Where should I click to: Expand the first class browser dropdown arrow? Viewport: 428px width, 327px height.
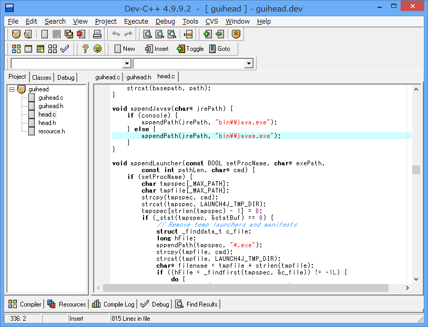pyautogui.click(x=127, y=64)
